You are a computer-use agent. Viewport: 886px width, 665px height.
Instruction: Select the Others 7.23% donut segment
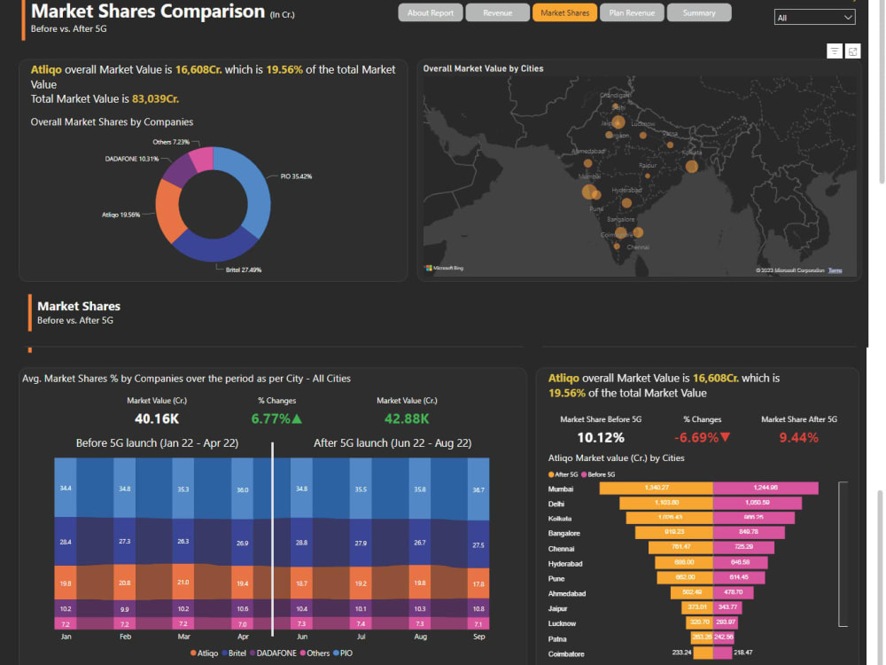(203, 159)
